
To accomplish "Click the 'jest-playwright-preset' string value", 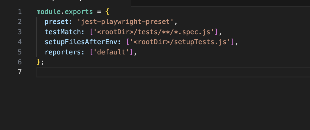I will click(x=125, y=22).
